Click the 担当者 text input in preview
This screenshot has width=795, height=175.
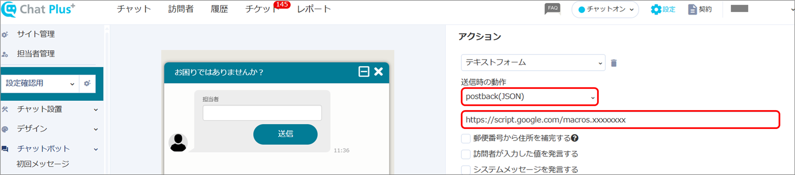262,113
